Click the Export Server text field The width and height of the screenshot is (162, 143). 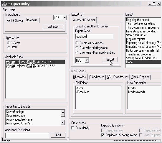click(94, 37)
